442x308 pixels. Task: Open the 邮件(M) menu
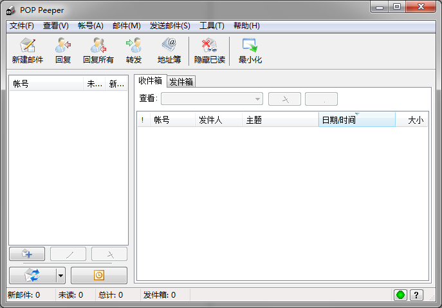pyautogui.click(x=127, y=26)
